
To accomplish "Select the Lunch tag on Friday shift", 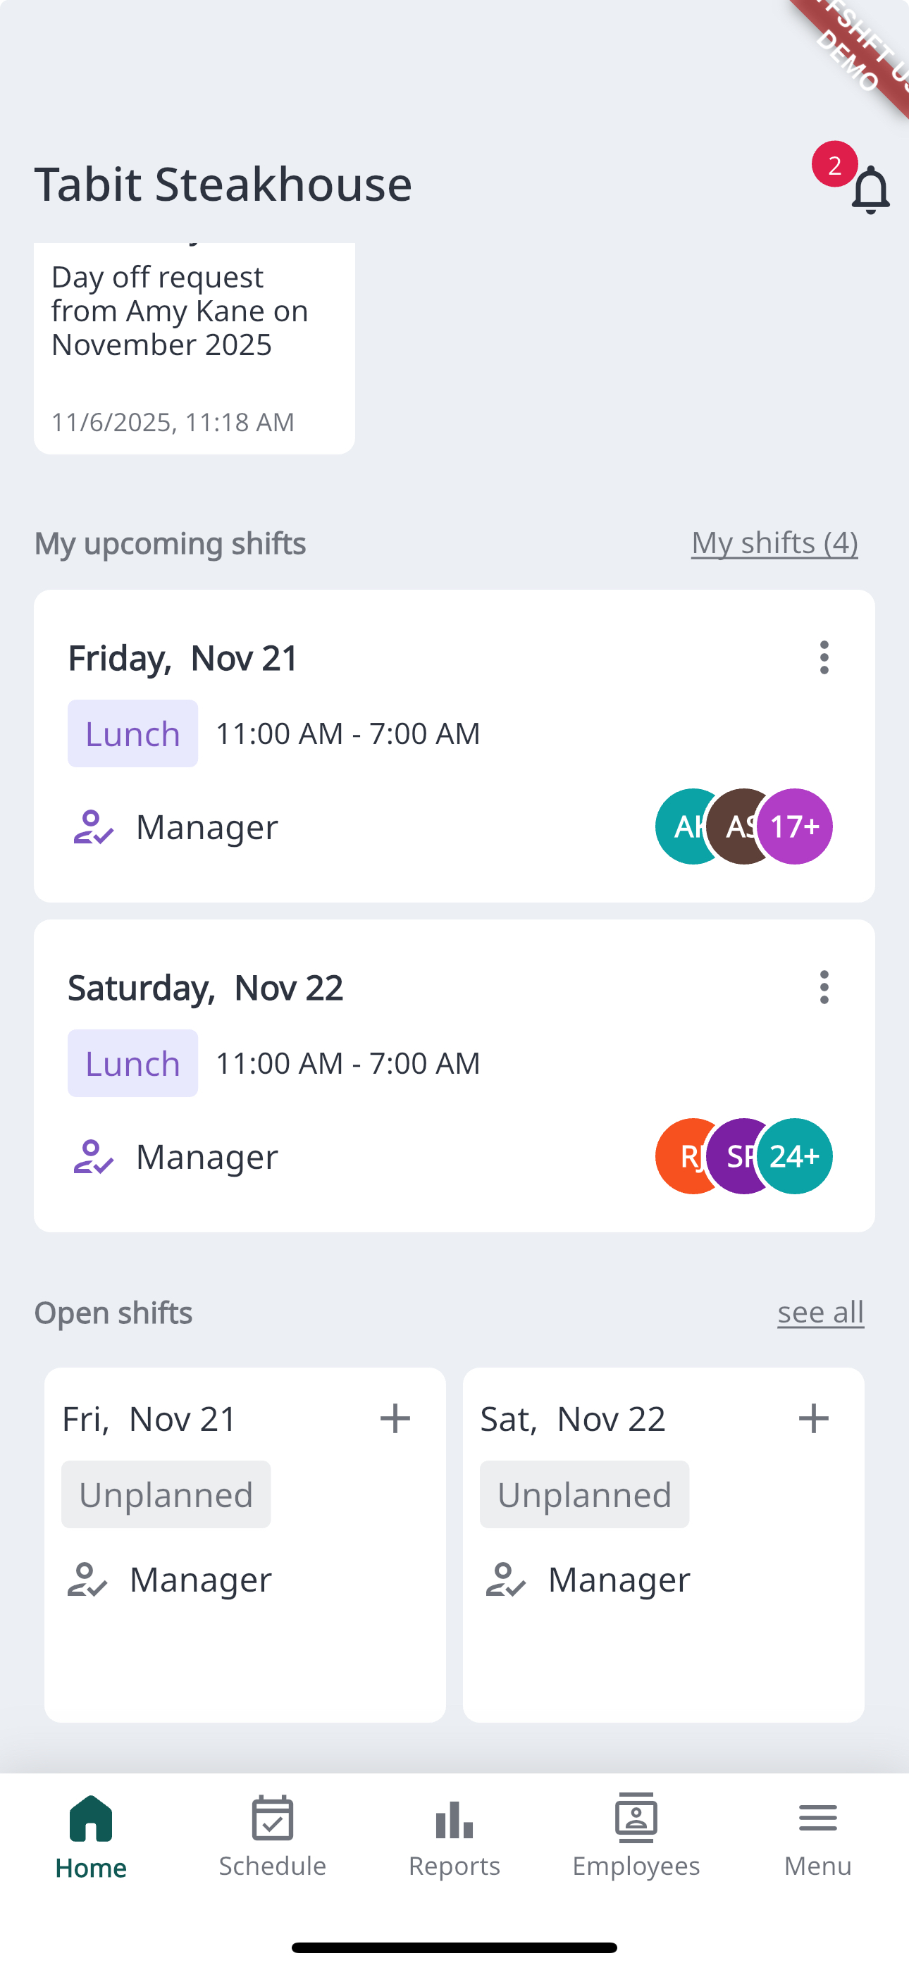I will (x=132, y=733).
